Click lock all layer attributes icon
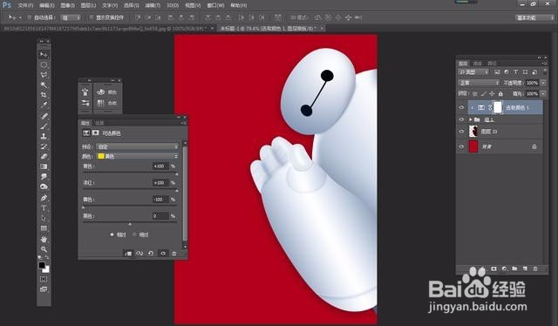558x326 pixels. (500, 93)
